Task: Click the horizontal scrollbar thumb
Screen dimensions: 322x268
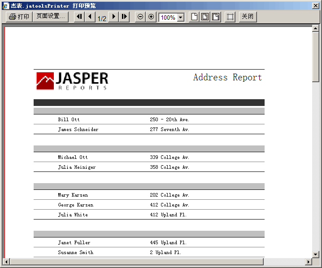Action: click(137, 262)
